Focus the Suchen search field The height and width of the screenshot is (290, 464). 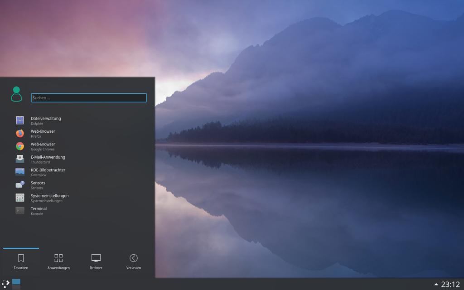[89, 98]
